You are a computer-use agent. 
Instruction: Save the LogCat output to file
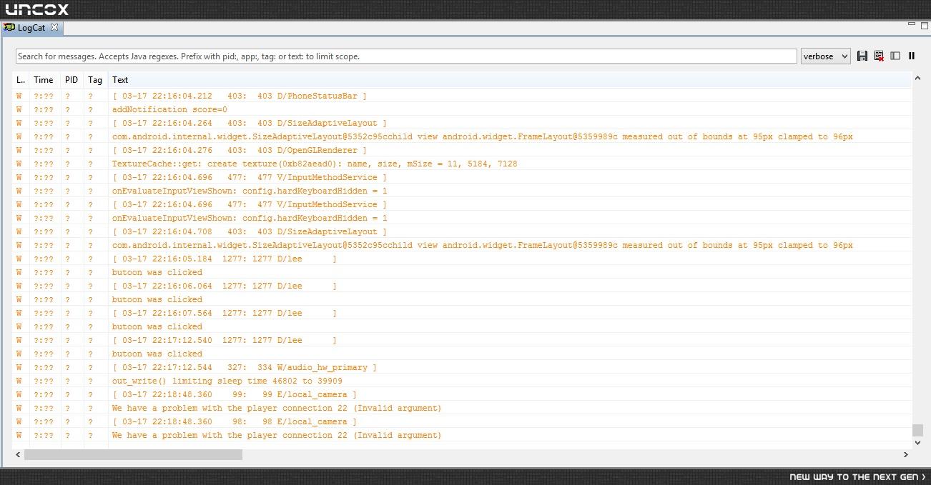[862, 56]
